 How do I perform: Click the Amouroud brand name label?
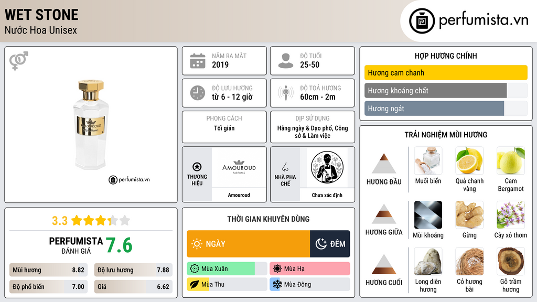tap(239, 195)
